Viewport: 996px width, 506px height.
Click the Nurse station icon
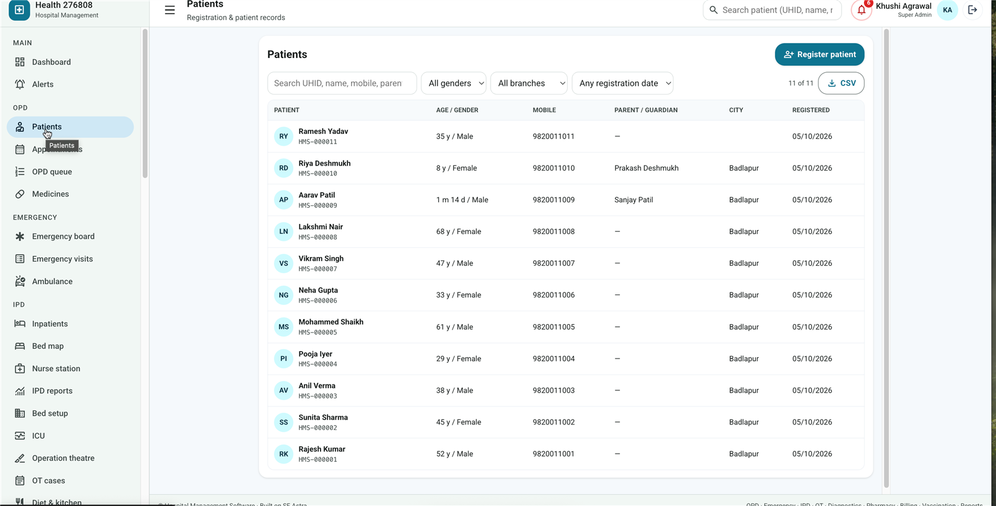coord(20,368)
